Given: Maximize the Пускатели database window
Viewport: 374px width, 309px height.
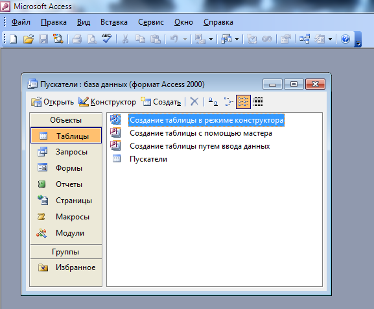Looking at the screenshot, I should click(x=294, y=84).
